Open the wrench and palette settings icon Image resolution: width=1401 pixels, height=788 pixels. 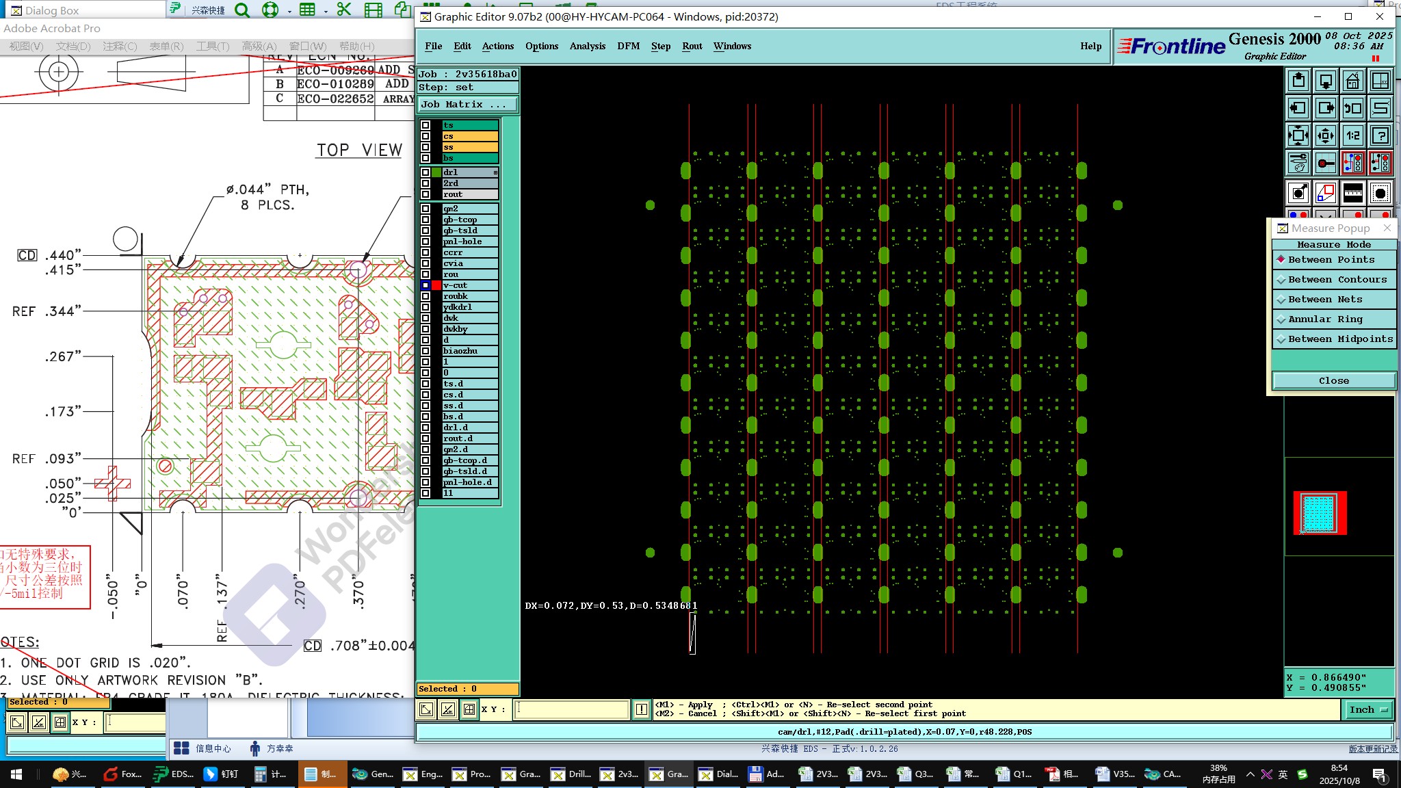click(x=1298, y=163)
